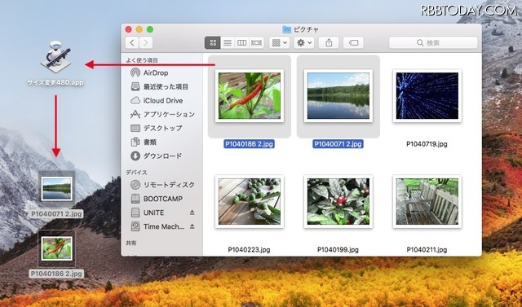Click the ピクチャ folder icon in title bar
Screen dimensions: 522x307
286,29
